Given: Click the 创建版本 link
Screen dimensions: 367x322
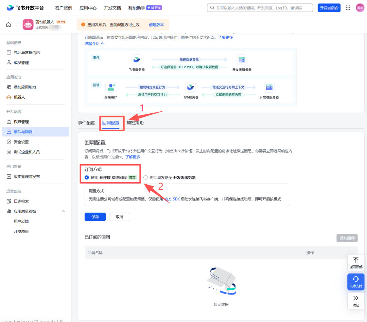Looking at the screenshot, I should pos(156,25).
